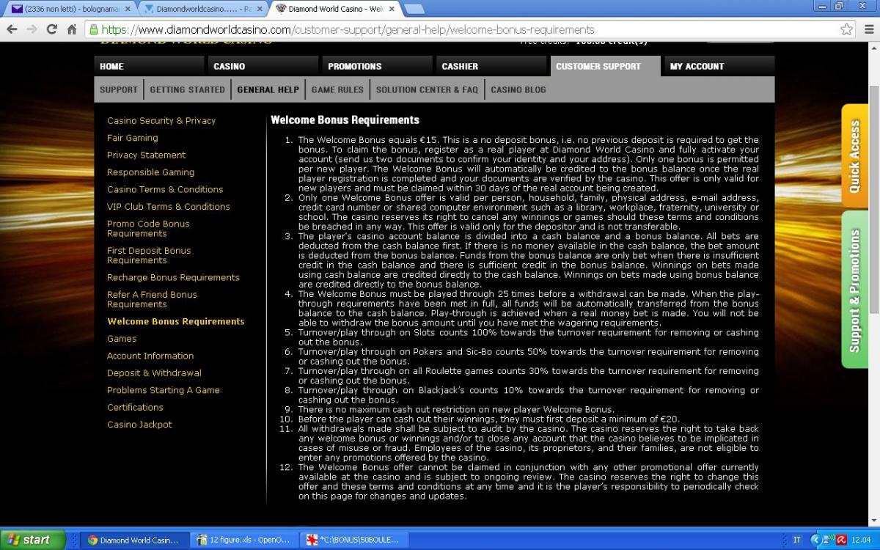Open Casino Terms & Conditions link
Viewport: 880px width, 550px height.
click(165, 189)
